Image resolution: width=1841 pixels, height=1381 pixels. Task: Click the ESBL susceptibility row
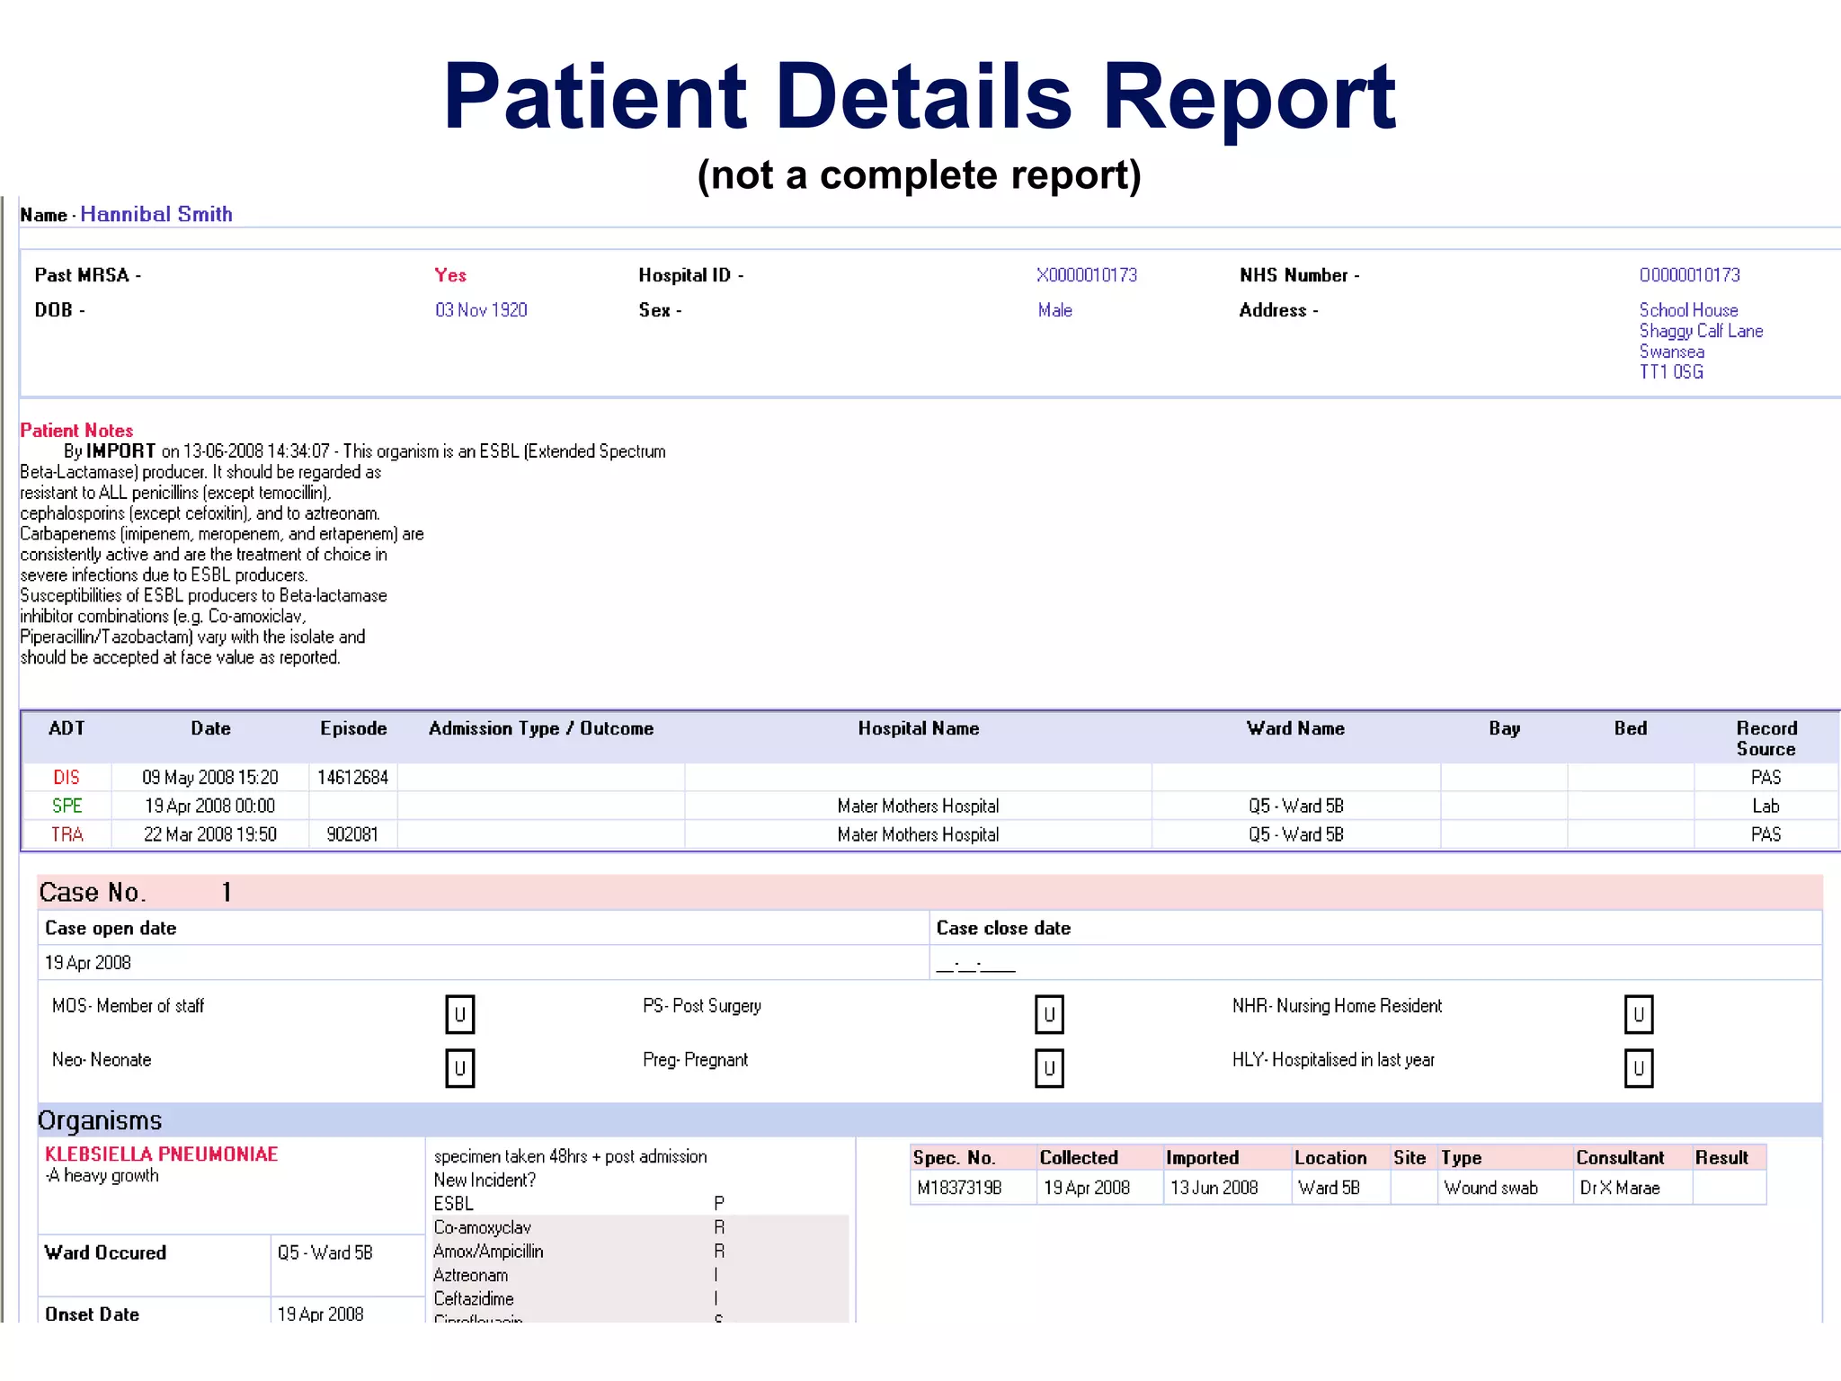click(x=641, y=1204)
